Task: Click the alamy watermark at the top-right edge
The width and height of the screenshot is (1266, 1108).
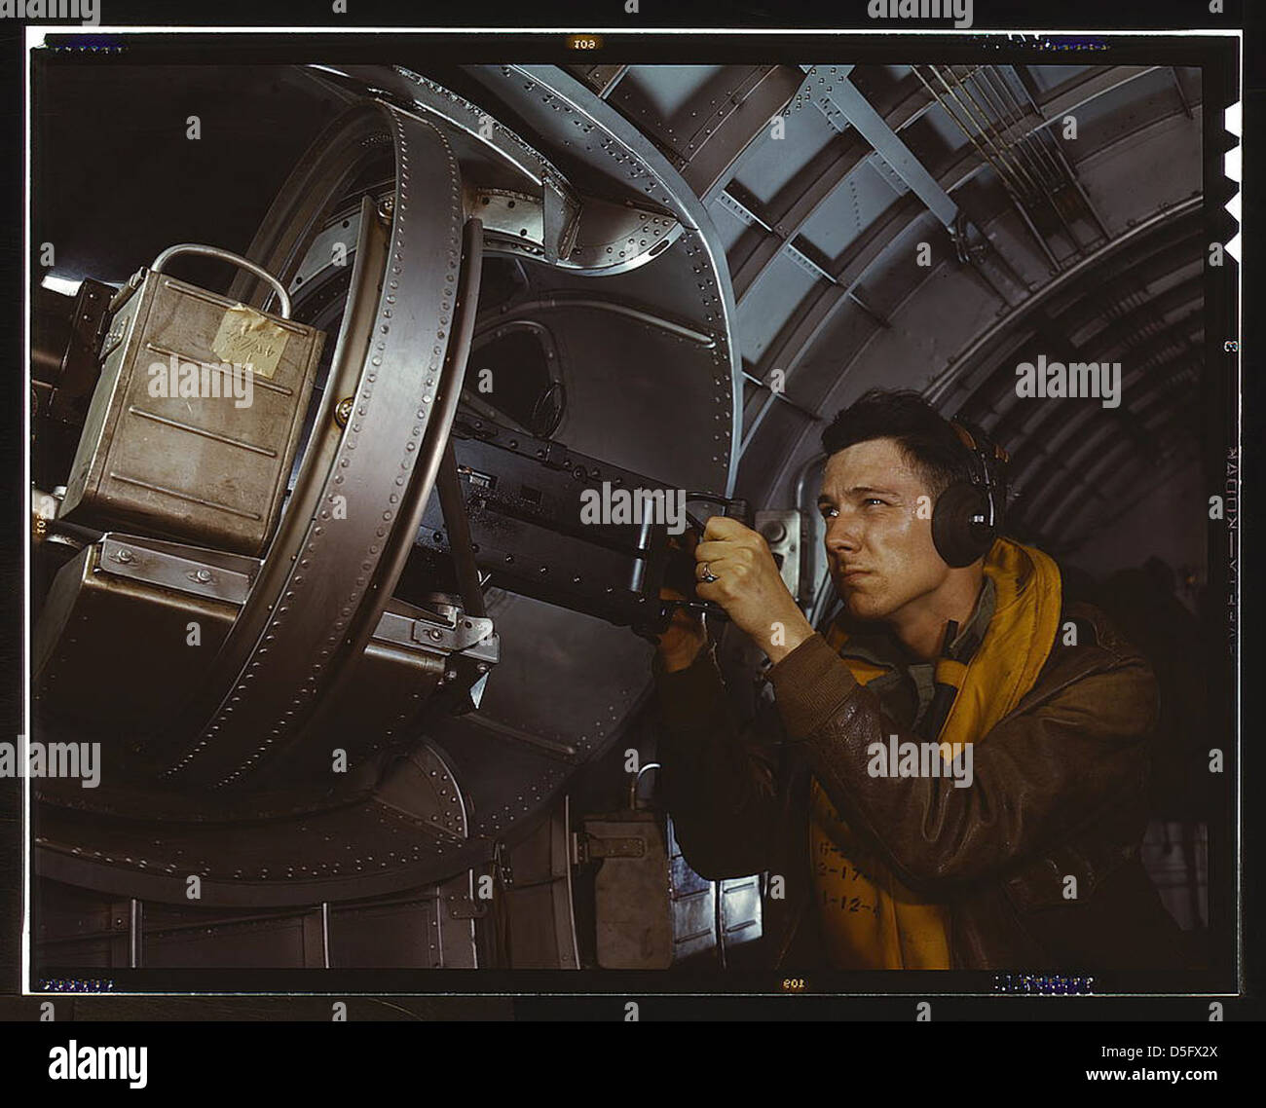Action: 919,12
